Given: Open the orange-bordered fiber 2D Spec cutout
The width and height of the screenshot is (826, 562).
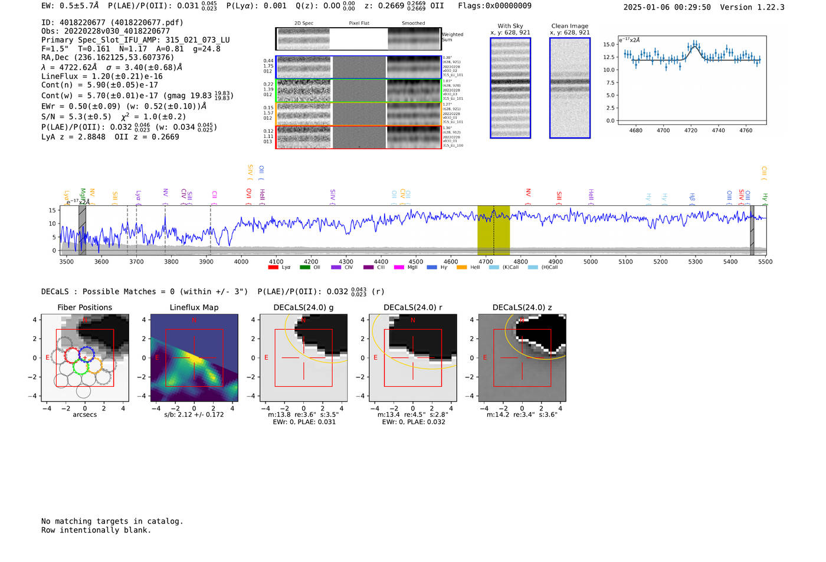Looking at the screenshot, I should tap(304, 114).
